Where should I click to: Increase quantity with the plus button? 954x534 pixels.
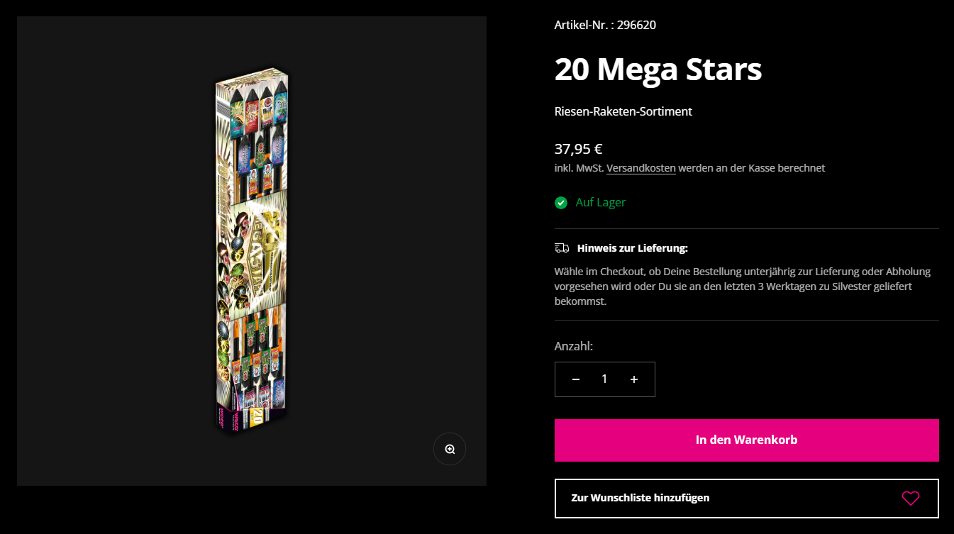tap(634, 379)
